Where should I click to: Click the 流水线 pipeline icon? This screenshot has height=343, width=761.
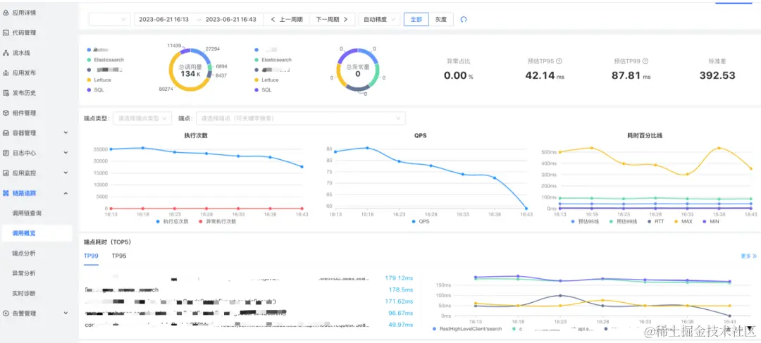[x=6, y=52]
